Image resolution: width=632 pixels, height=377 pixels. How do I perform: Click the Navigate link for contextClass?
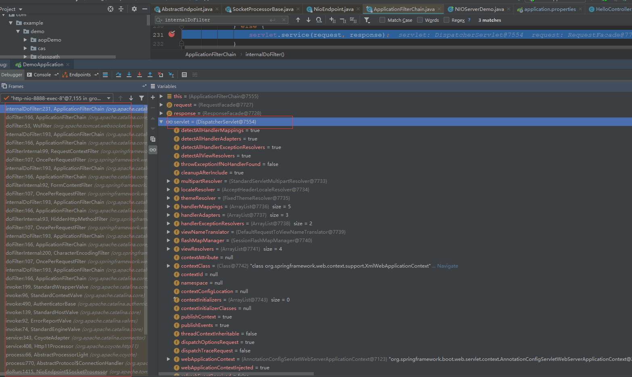click(x=447, y=266)
